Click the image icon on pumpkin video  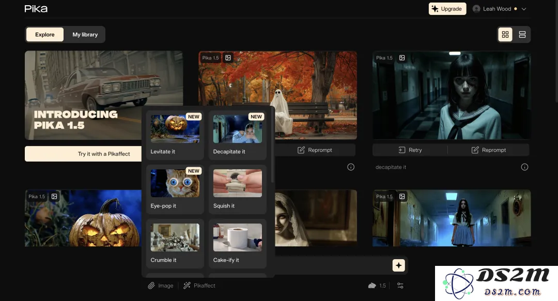tap(54, 196)
